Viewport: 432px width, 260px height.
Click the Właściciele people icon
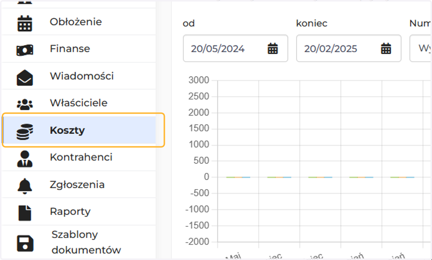[x=25, y=104]
